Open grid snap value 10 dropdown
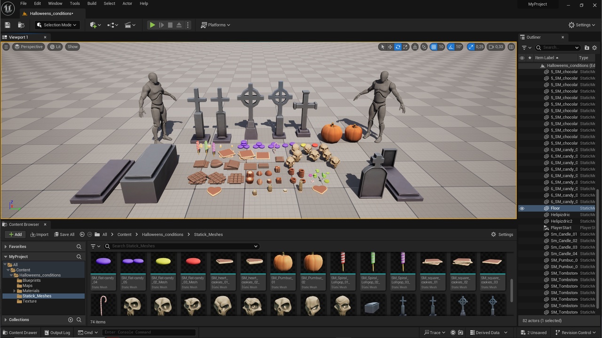Screen dimensions: 602x338 coord(441,47)
